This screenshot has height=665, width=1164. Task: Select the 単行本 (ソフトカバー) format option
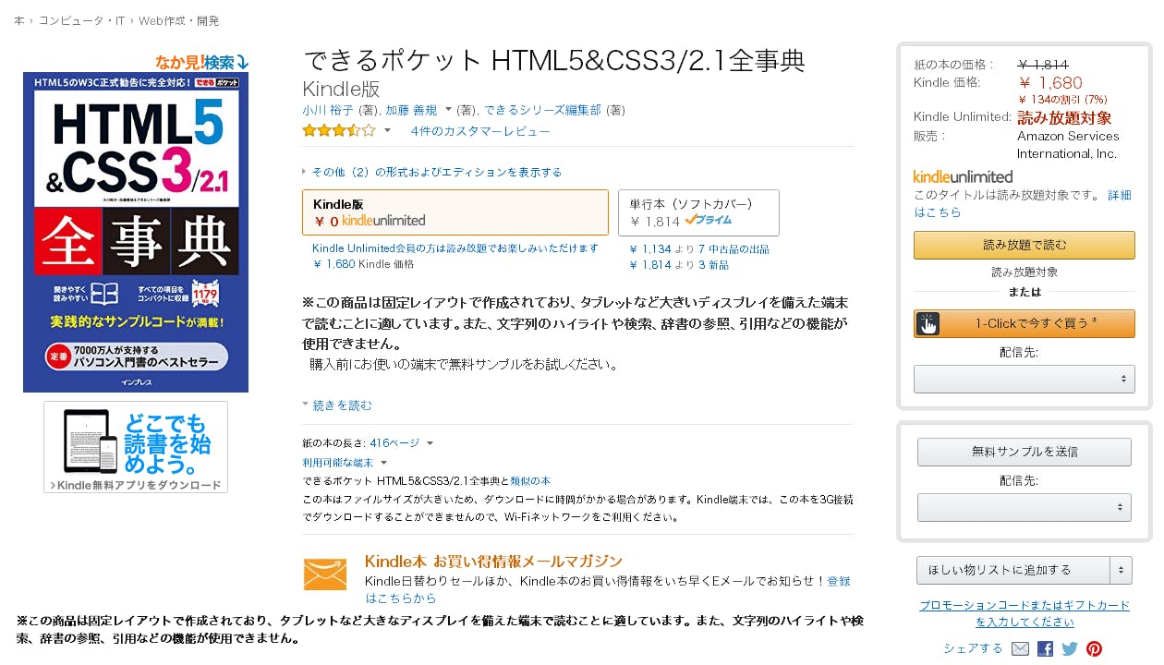click(x=697, y=212)
